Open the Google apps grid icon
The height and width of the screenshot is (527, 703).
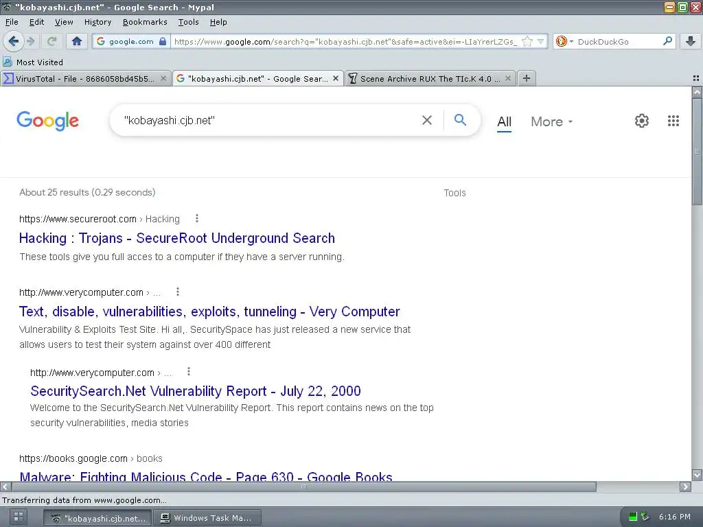click(673, 121)
